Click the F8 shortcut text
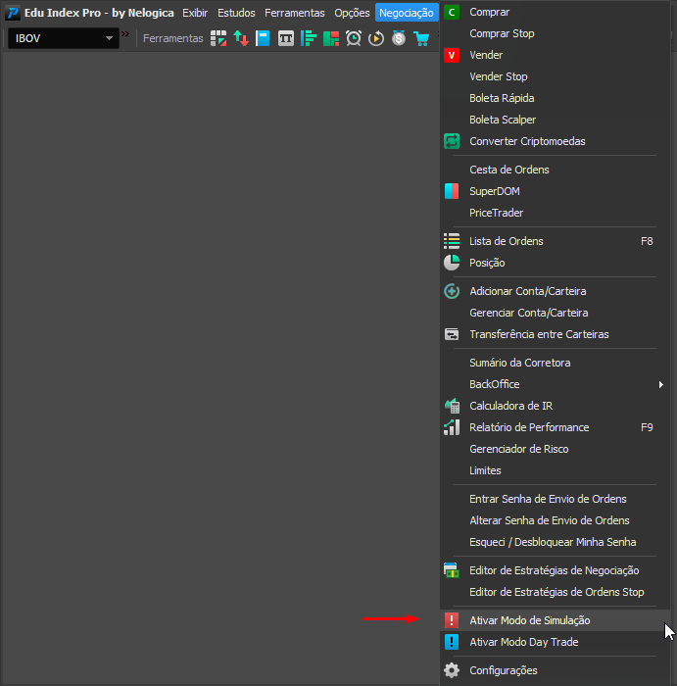This screenshot has height=686, width=677. [647, 241]
